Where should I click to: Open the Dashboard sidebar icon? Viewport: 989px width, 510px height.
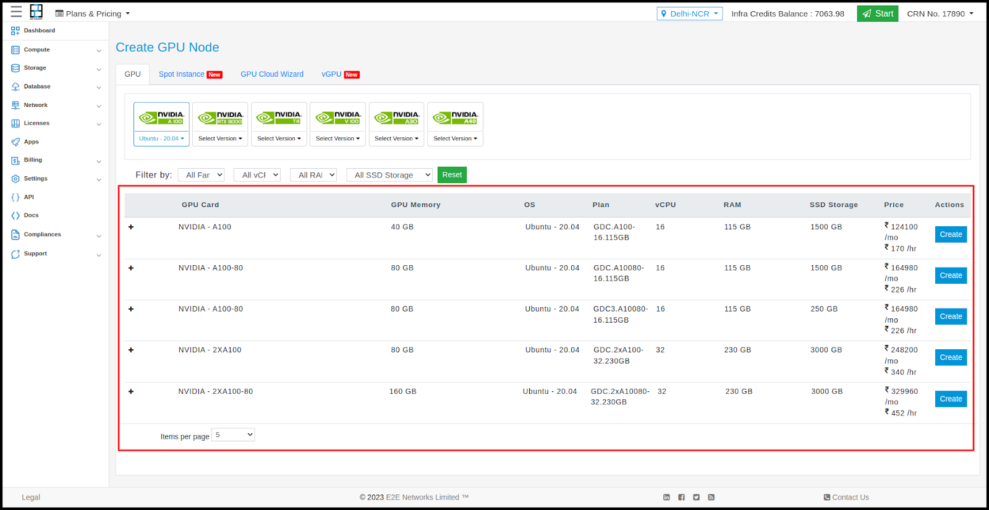[15, 31]
